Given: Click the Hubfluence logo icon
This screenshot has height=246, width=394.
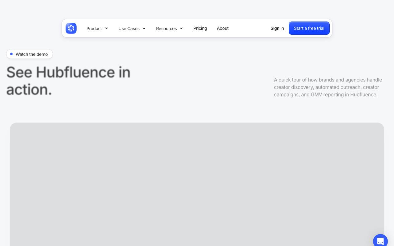Looking at the screenshot, I should (x=71, y=28).
